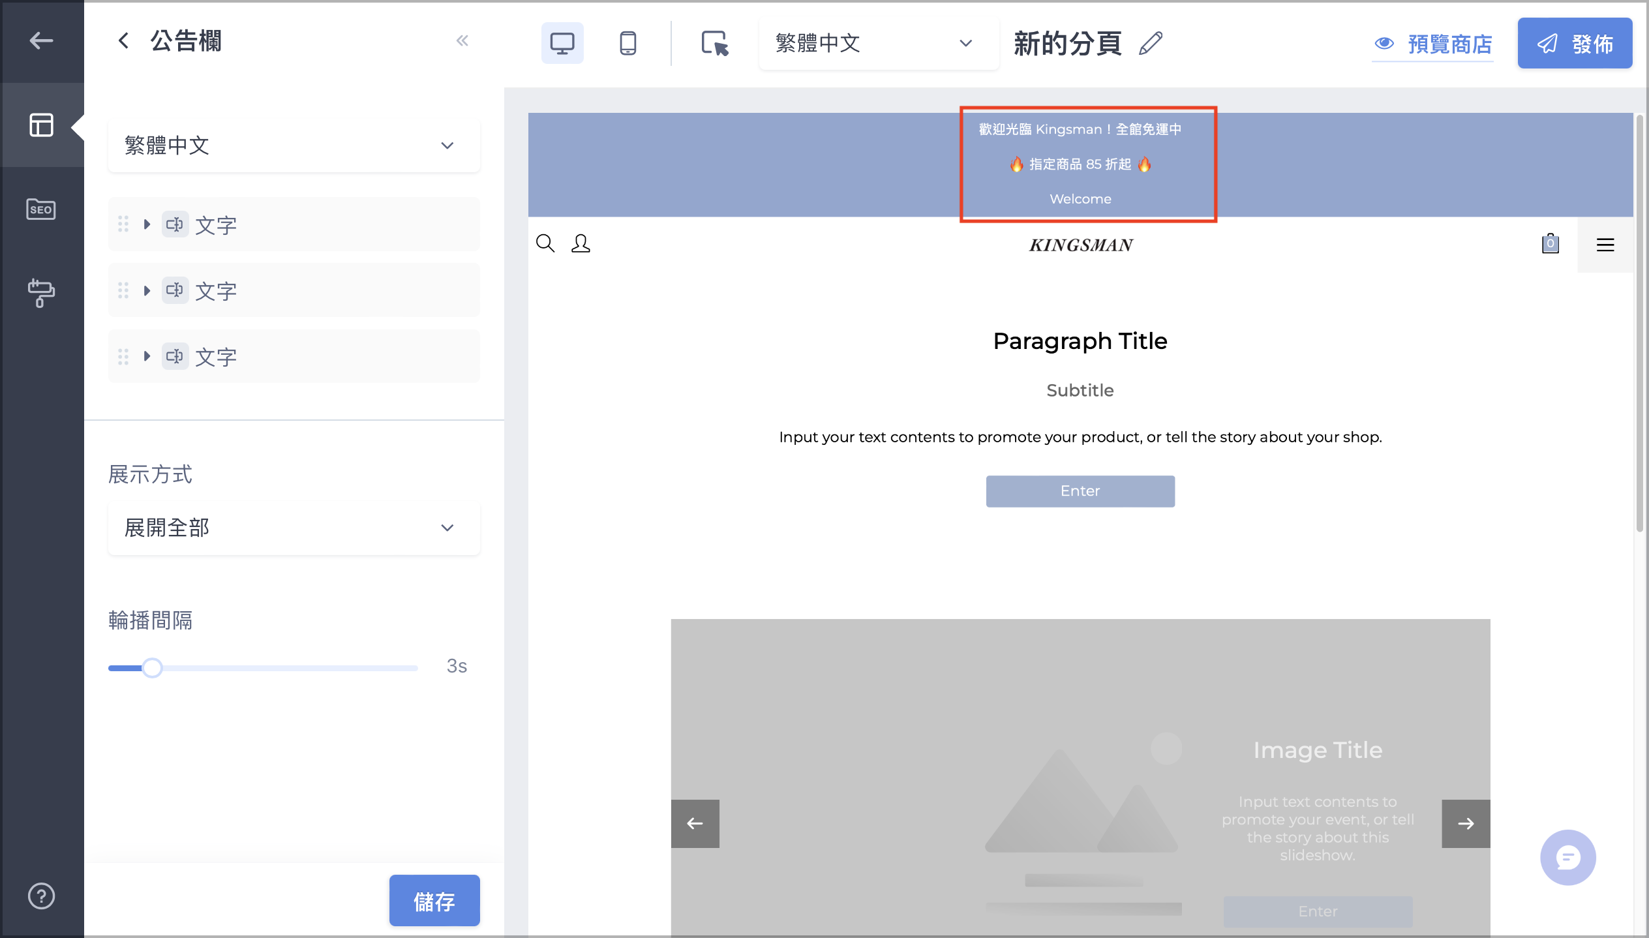Viewport: 1649px width, 938px height.
Task: Click the user account icon in store preview
Action: (x=581, y=243)
